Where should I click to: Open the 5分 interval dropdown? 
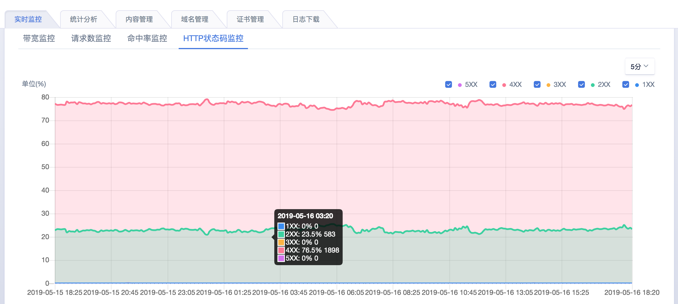tap(639, 67)
